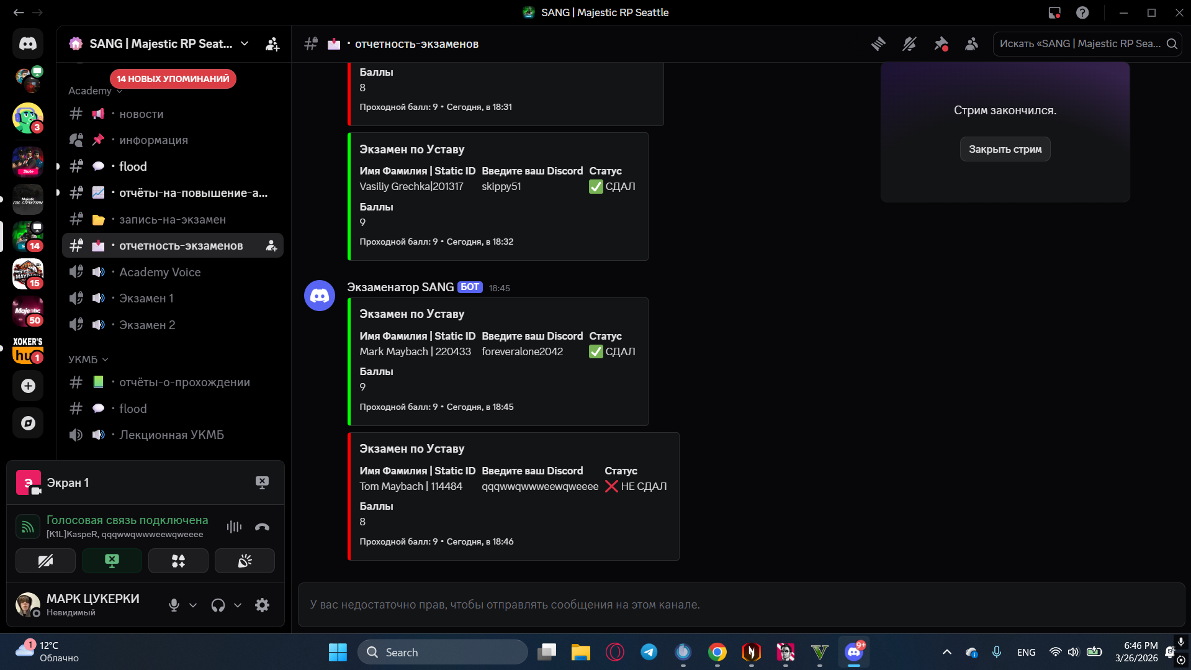Open отчёты-на-повышение channel
Image resolution: width=1191 pixels, height=670 pixels.
[x=173, y=193]
